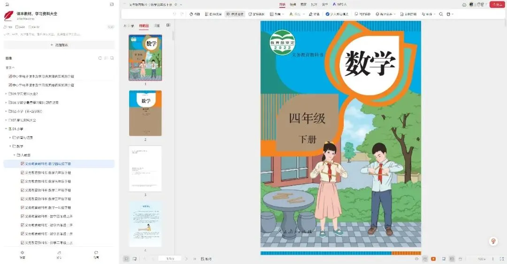
Task: Open the 数学一年级下册 textbook entry
Action: click(46, 207)
